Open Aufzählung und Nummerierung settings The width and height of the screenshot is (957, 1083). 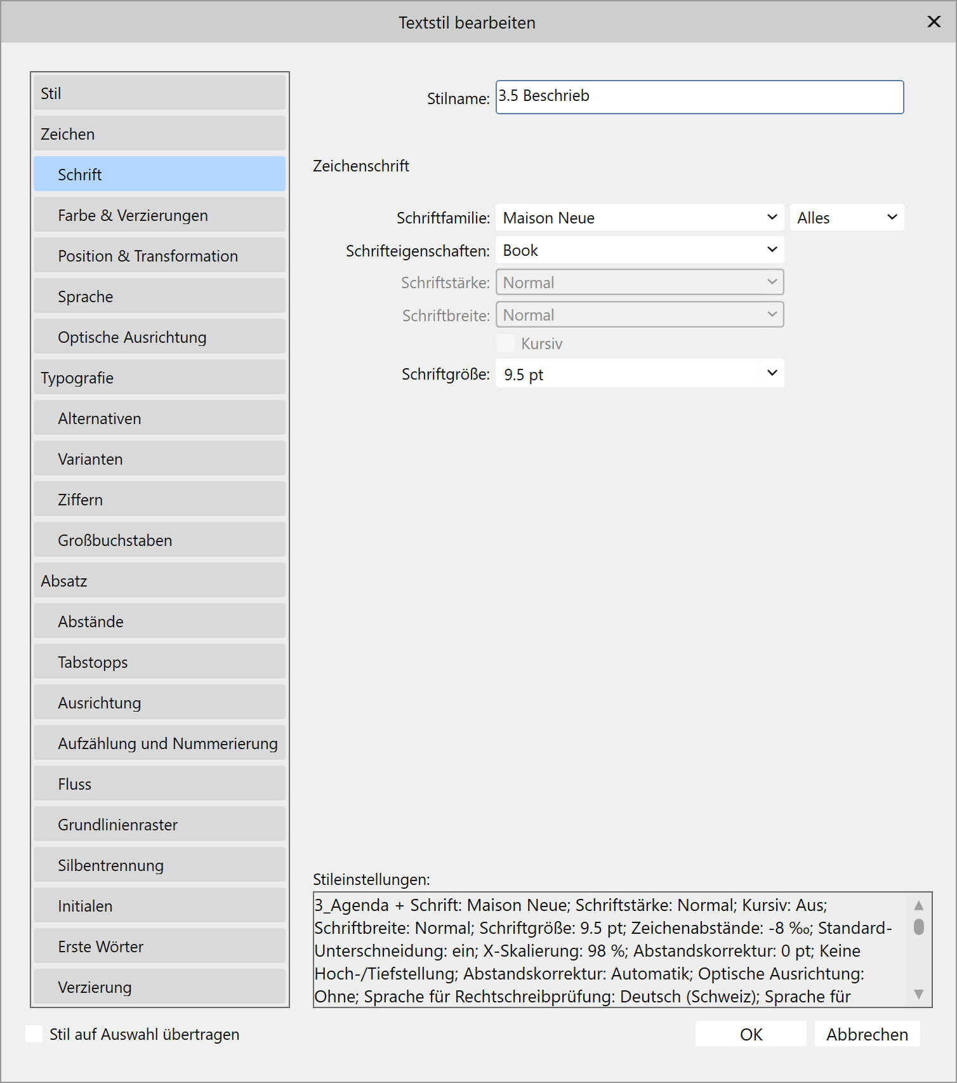tap(159, 743)
